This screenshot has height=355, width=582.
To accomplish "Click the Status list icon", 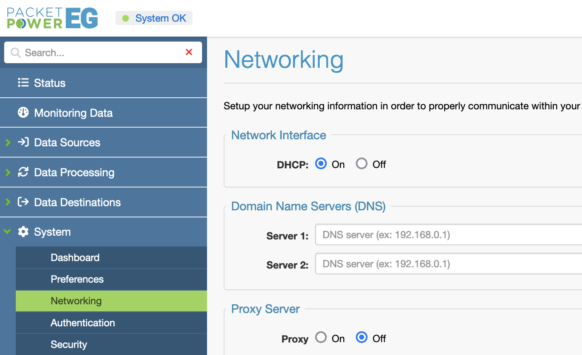I will coord(23,83).
